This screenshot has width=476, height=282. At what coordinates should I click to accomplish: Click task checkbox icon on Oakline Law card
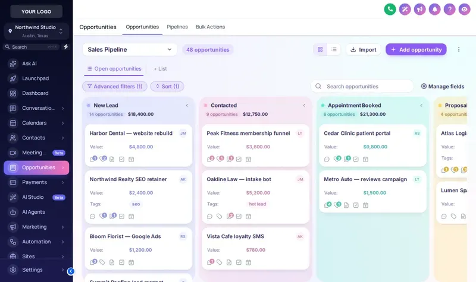click(x=239, y=216)
